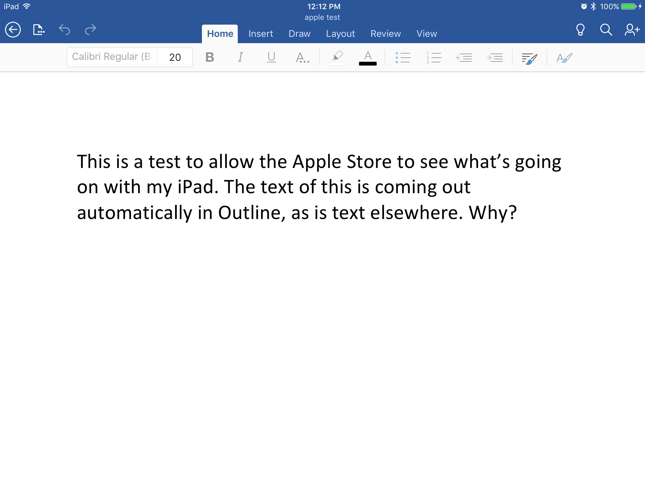Go back with the back arrow button
Viewport: 645px width, 484px height.
click(x=13, y=29)
